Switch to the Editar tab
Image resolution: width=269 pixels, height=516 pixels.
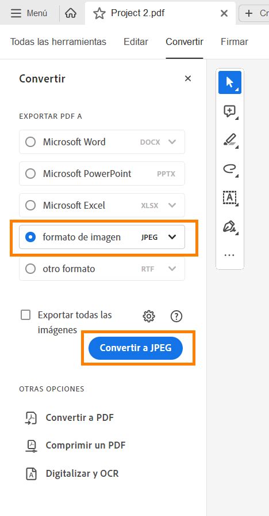tap(136, 42)
